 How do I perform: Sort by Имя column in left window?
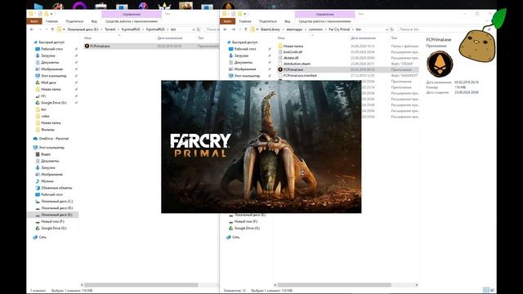[x=87, y=38]
